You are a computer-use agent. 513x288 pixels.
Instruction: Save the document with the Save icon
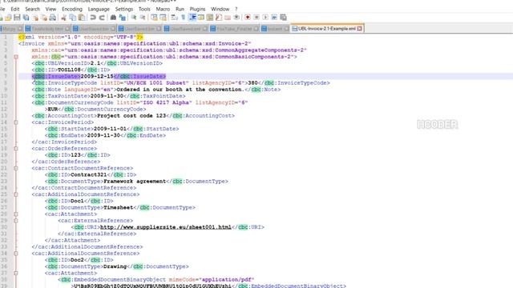[x=17, y=18]
